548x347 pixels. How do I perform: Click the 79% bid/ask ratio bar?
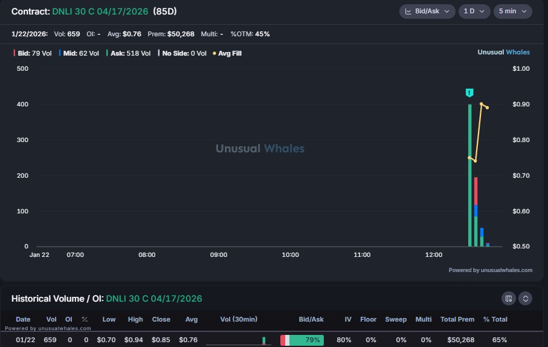[x=302, y=340]
